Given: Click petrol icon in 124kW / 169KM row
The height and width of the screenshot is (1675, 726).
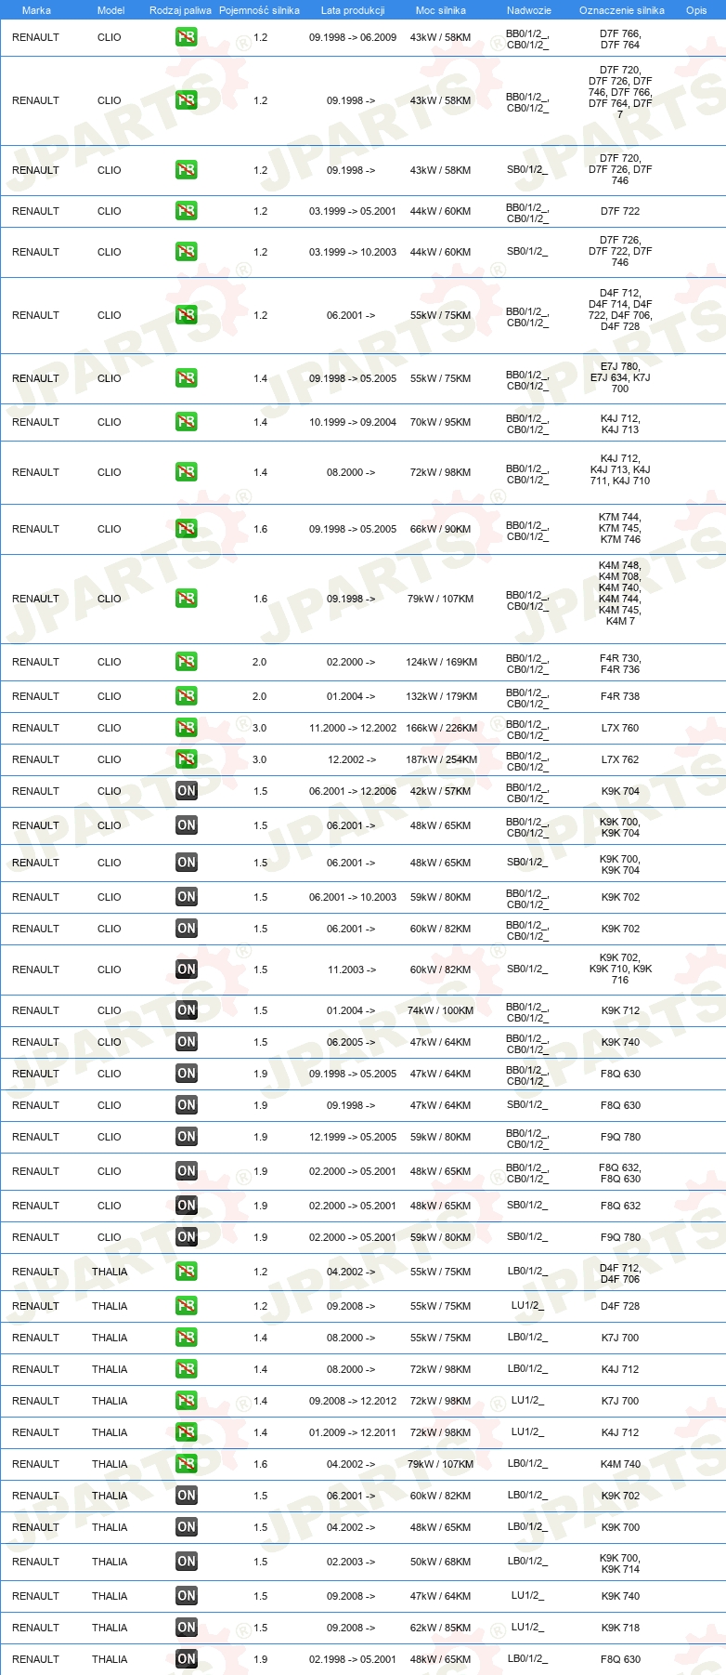Looking at the screenshot, I should pyautogui.click(x=187, y=662).
